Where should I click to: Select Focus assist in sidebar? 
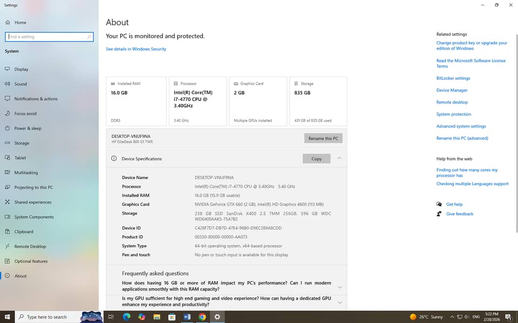point(25,114)
